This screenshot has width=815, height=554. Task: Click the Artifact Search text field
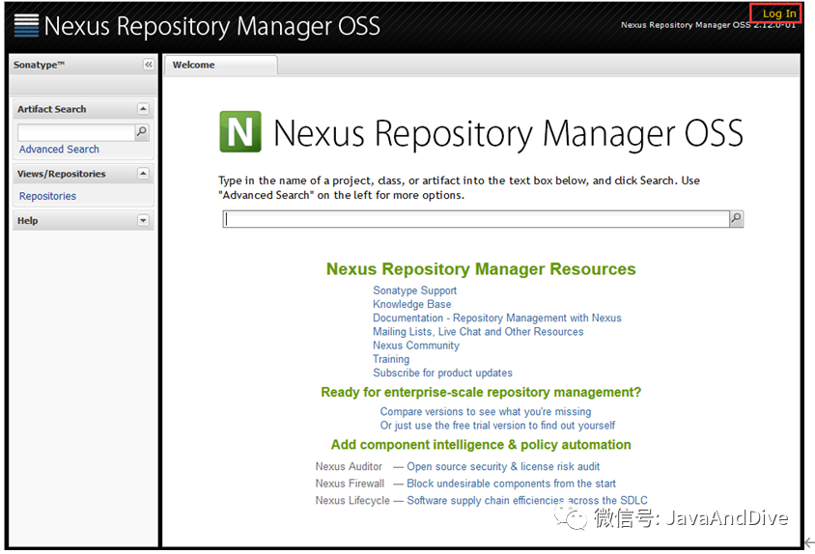pos(76,132)
